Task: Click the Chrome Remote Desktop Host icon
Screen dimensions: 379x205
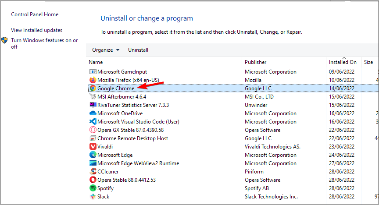Action: point(93,138)
